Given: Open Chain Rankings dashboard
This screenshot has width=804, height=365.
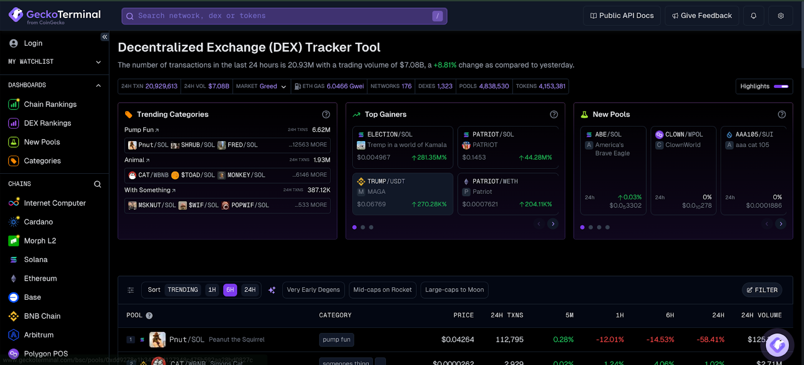Looking at the screenshot, I should [x=50, y=104].
